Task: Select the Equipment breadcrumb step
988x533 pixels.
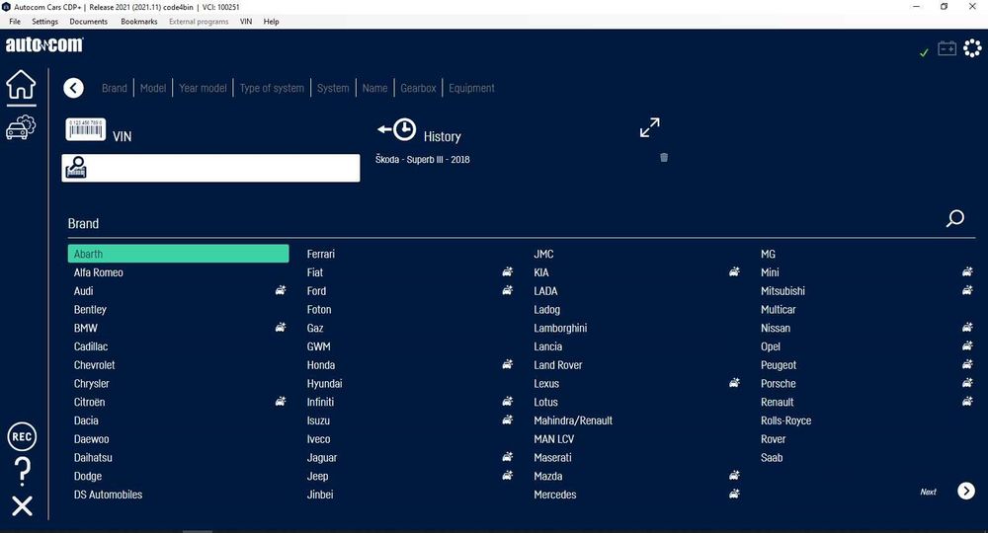Action: (471, 88)
